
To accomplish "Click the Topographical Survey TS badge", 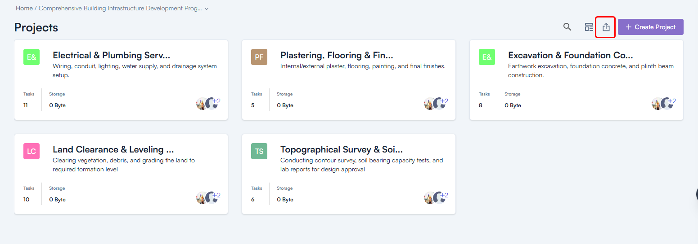I will point(259,151).
